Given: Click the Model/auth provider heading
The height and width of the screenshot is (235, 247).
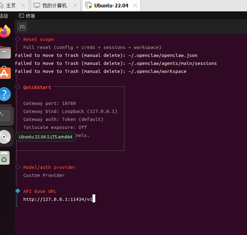Looking at the screenshot, I should tap(50, 167).
